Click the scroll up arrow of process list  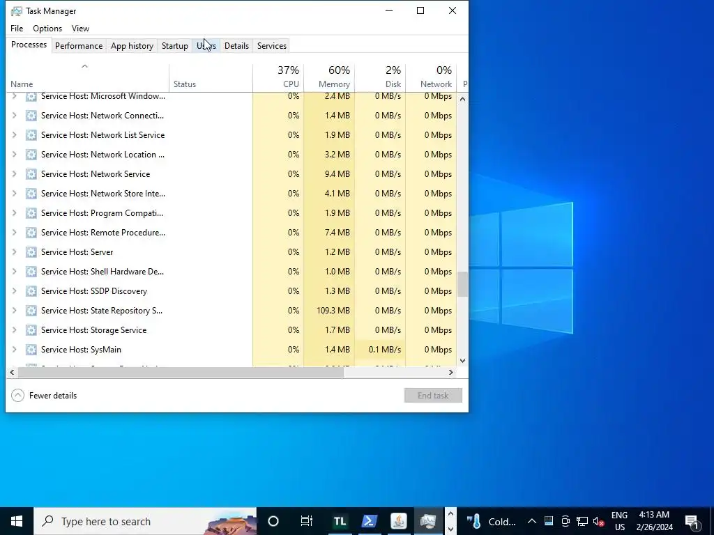tap(463, 99)
